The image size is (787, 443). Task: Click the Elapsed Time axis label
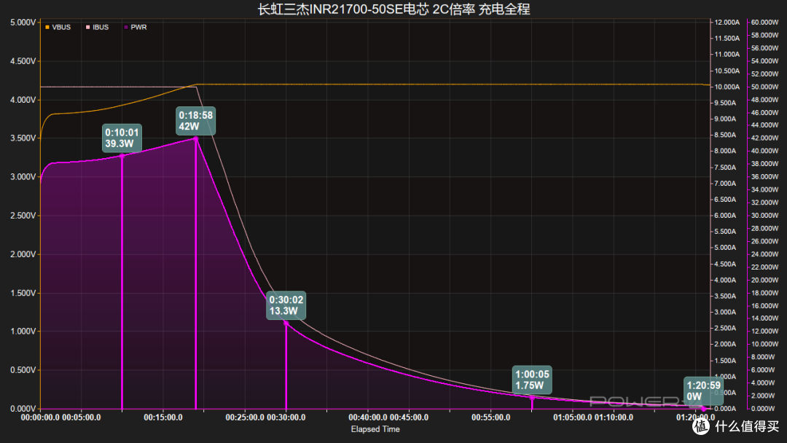[375, 429]
